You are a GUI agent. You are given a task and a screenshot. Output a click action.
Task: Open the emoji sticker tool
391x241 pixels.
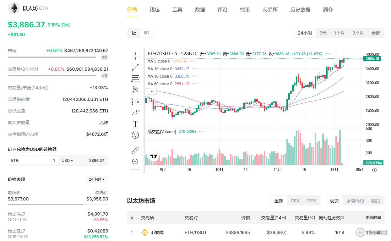pos(135,135)
